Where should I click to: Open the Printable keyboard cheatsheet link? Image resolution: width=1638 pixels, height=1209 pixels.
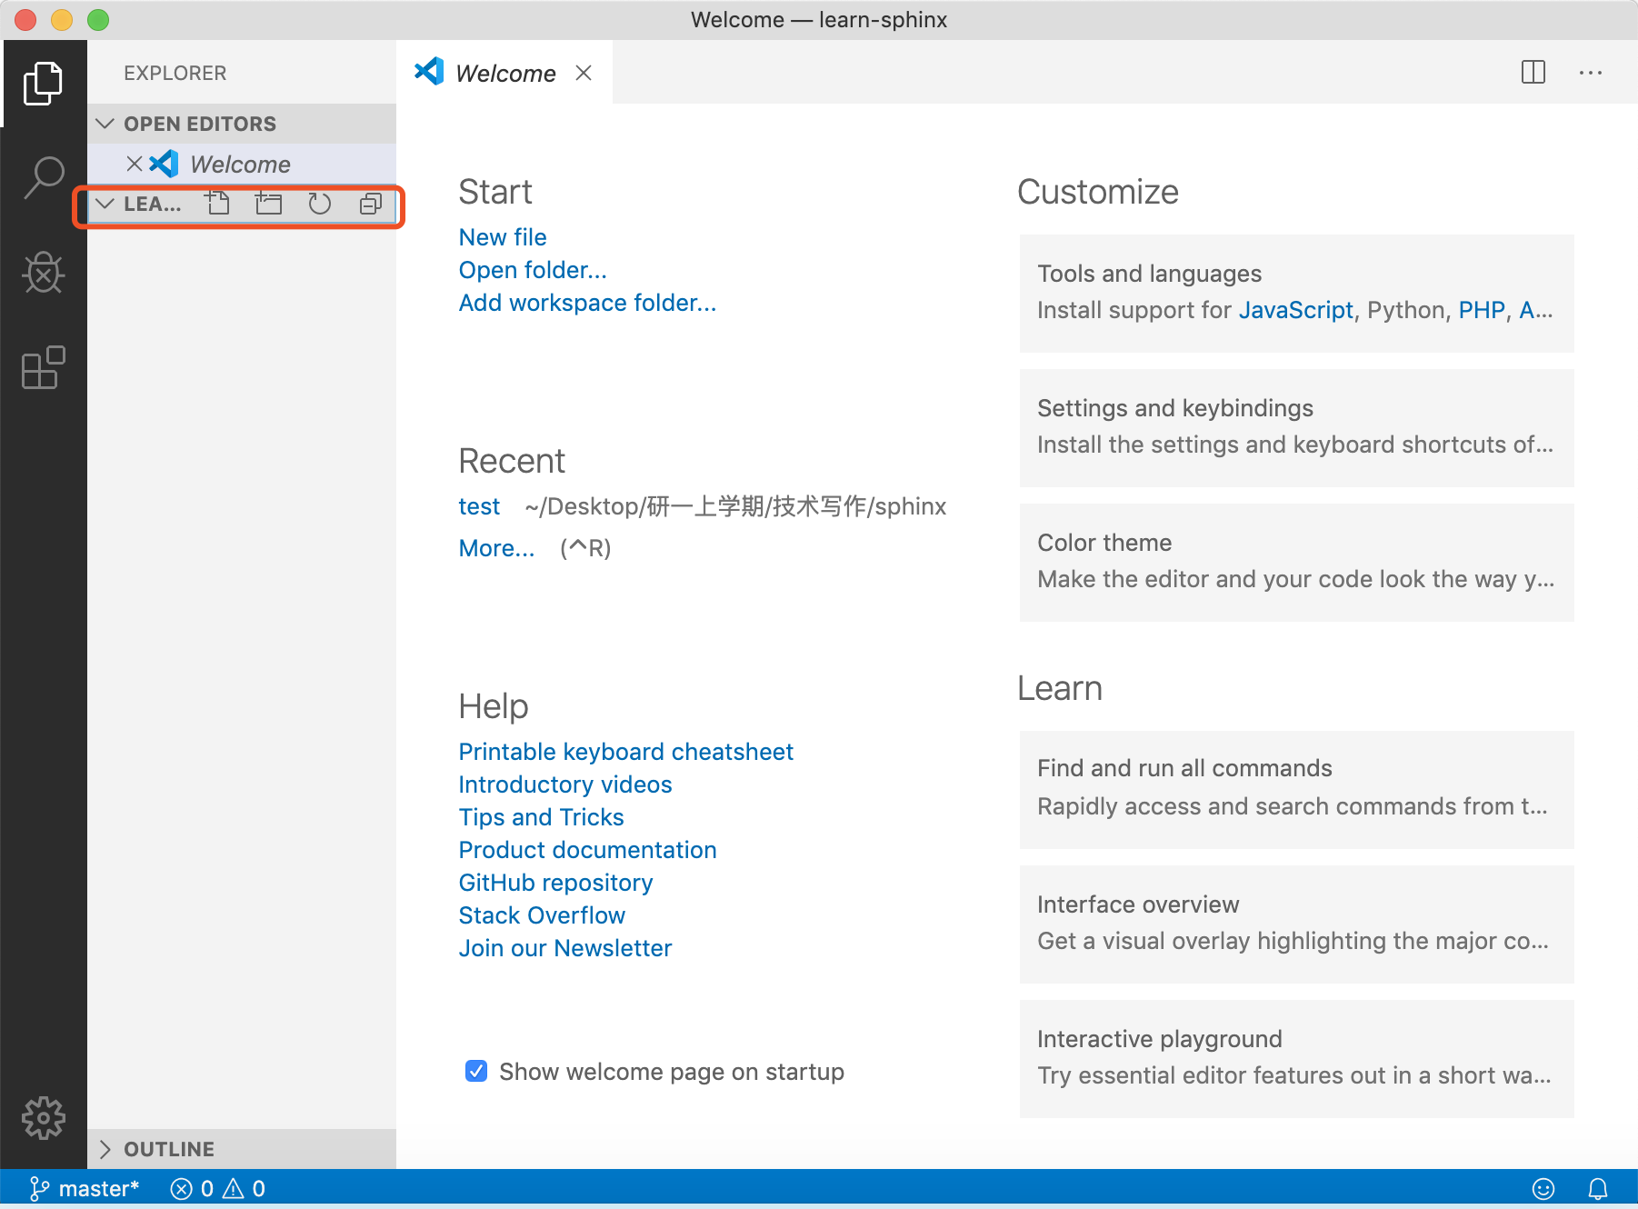[625, 752]
